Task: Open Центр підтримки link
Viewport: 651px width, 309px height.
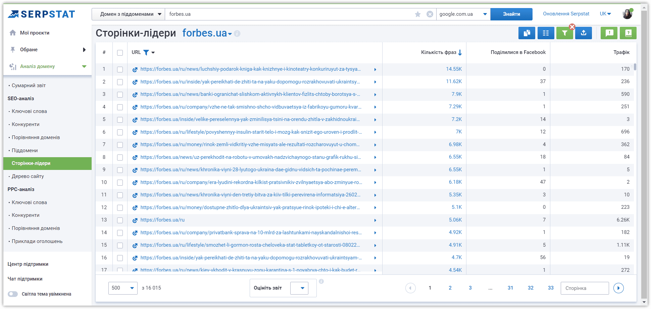Action: (x=28, y=264)
